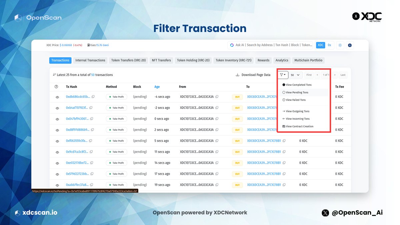Viewport: 400px width, 225px height.
Task: Open transaction hash 0xb4af707923f
Action: (77, 108)
